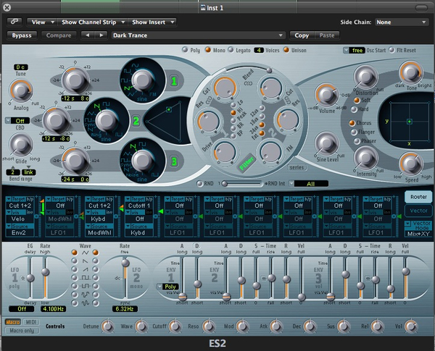The width and height of the screenshot is (435, 351).
Task: Click the RND intensity slider
Action: click(241, 183)
